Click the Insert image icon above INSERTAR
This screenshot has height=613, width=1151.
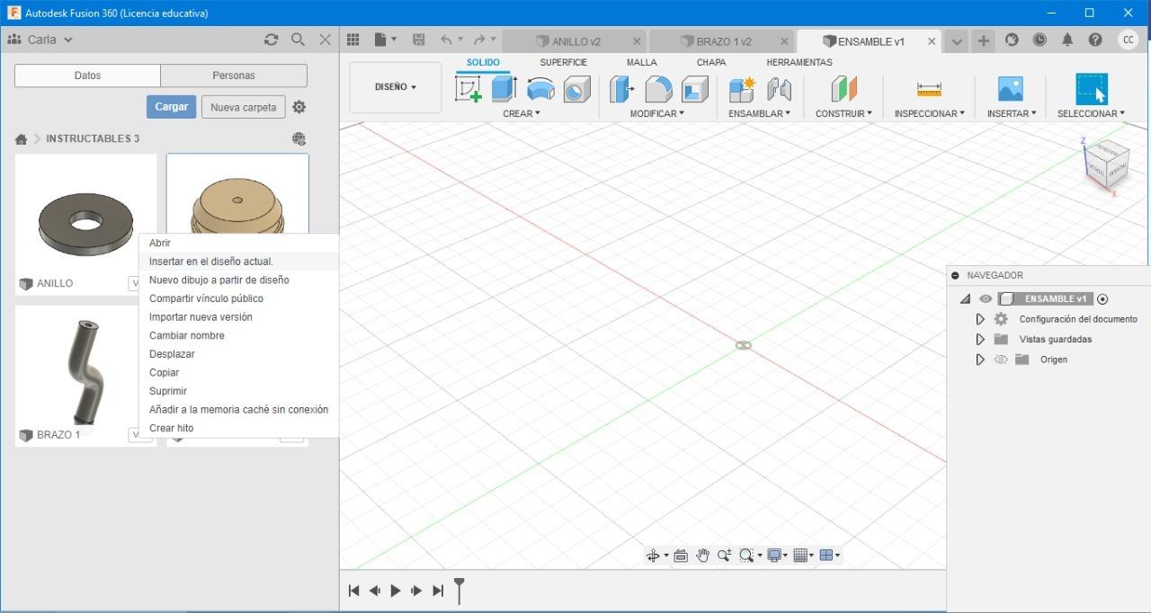tap(1011, 89)
